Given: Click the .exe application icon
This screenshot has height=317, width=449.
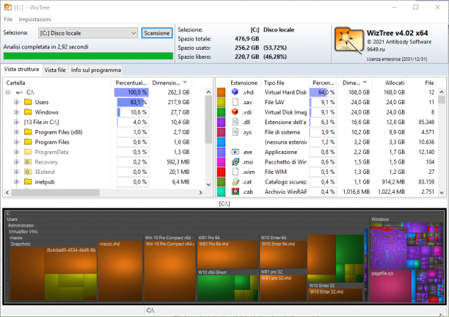Looking at the screenshot, I should [x=235, y=152].
